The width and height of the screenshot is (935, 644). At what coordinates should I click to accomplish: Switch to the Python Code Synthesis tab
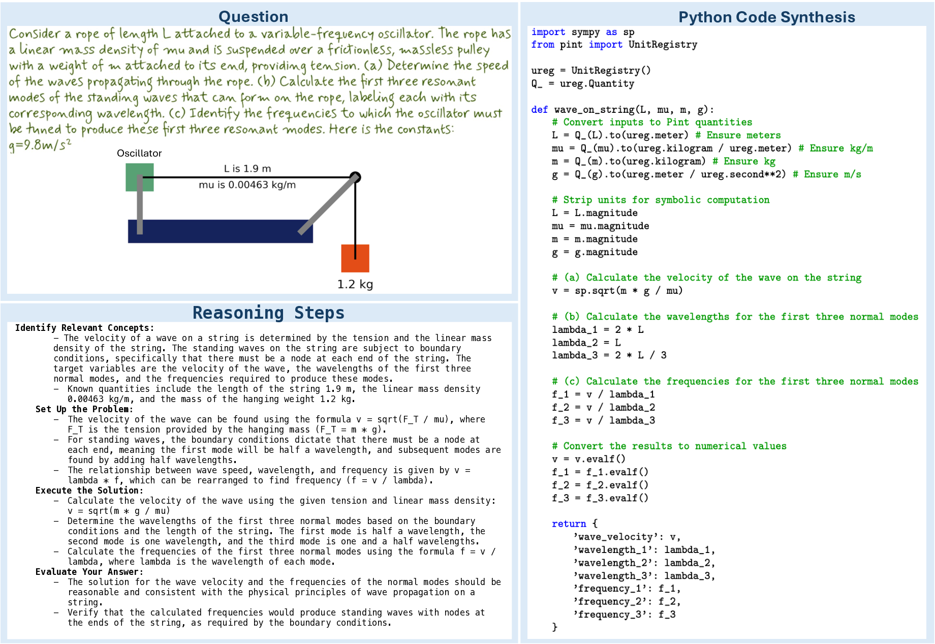[766, 17]
